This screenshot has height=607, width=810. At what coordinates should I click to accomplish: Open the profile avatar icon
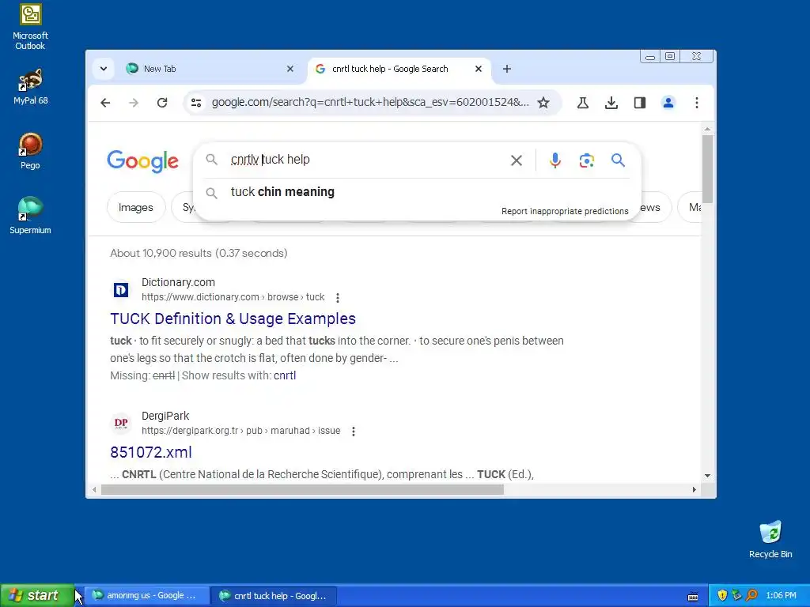click(668, 103)
